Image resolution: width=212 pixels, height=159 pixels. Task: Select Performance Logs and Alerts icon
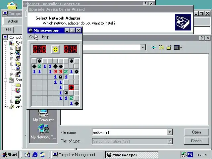[x=18, y=59]
